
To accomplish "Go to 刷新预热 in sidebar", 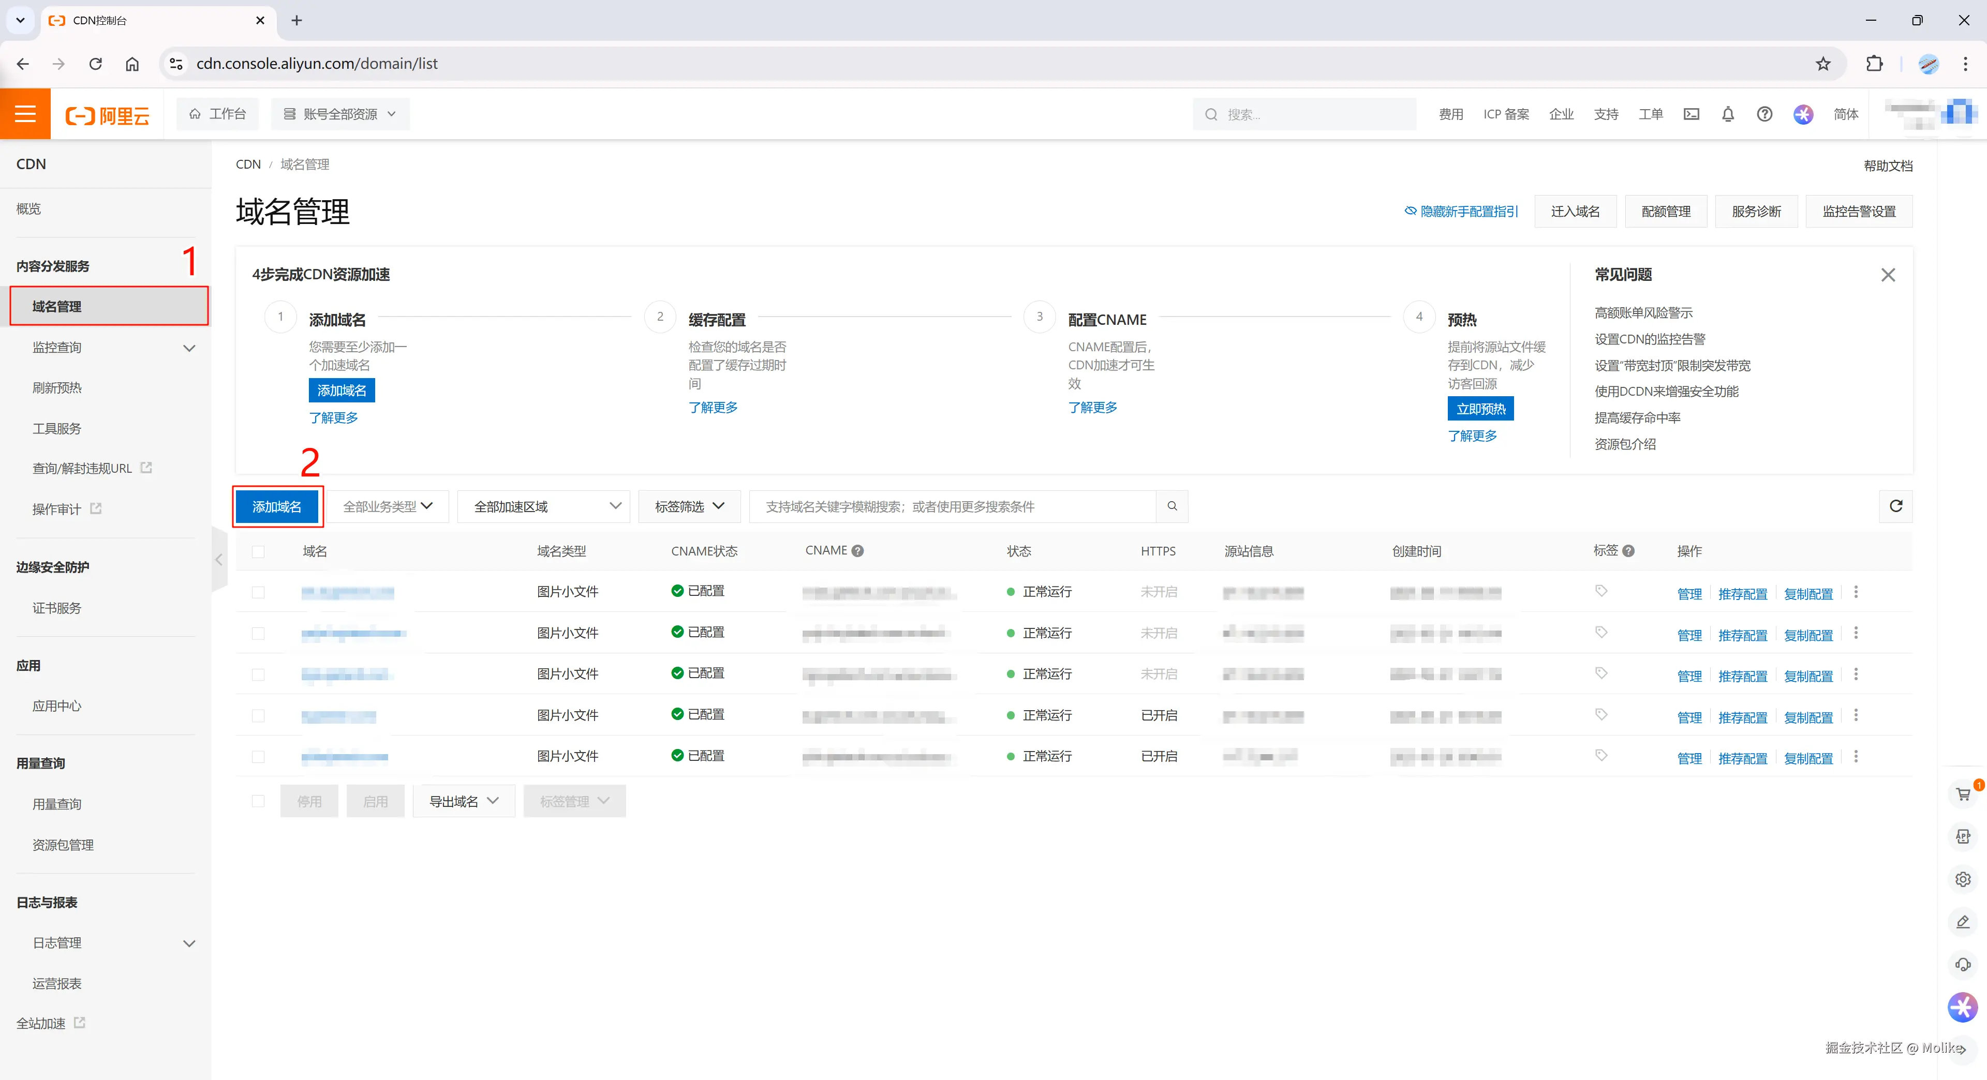I will click(x=57, y=388).
